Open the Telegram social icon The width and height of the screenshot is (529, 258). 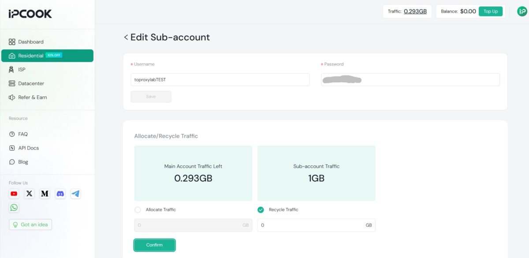pyautogui.click(x=76, y=193)
